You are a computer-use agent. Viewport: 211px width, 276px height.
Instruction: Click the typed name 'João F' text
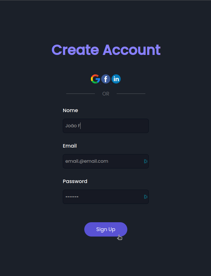click(x=73, y=126)
